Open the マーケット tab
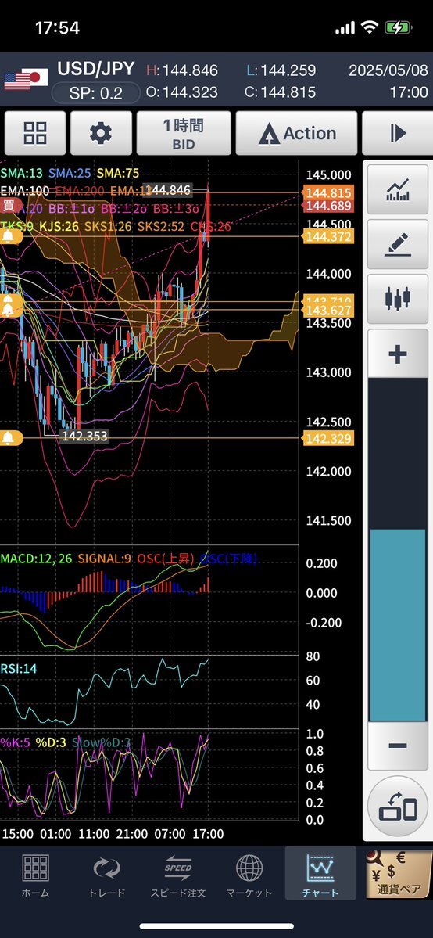Viewport: 433px width, 938px height. pos(249,875)
